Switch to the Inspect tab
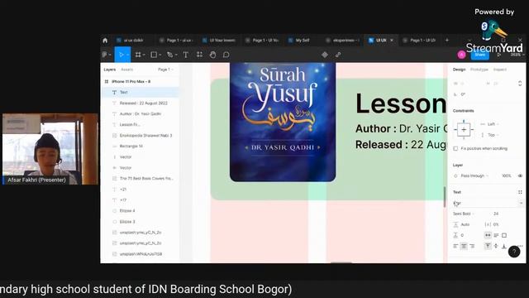Viewport: 529px width, 298px height. coord(499,70)
